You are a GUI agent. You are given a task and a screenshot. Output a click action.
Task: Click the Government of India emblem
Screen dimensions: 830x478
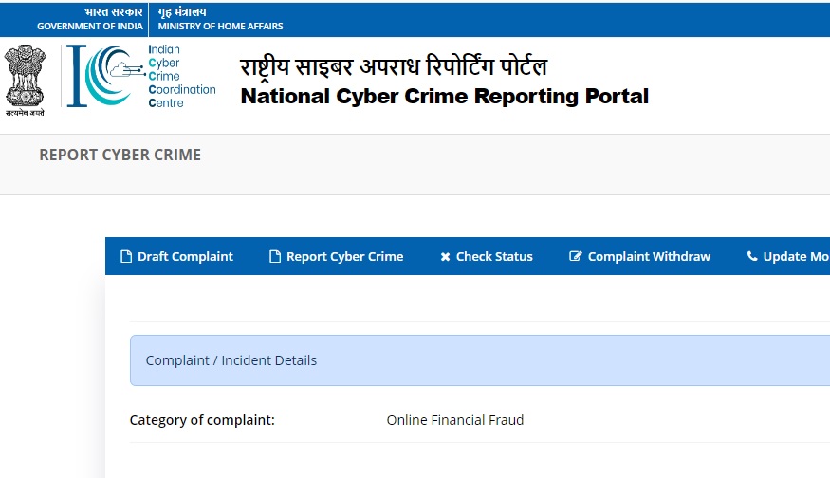pyautogui.click(x=25, y=79)
